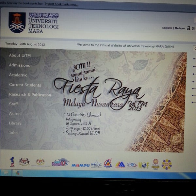Open the round red-yellow emblem beside MOF
The image size is (196, 196).
[x=155, y=164]
